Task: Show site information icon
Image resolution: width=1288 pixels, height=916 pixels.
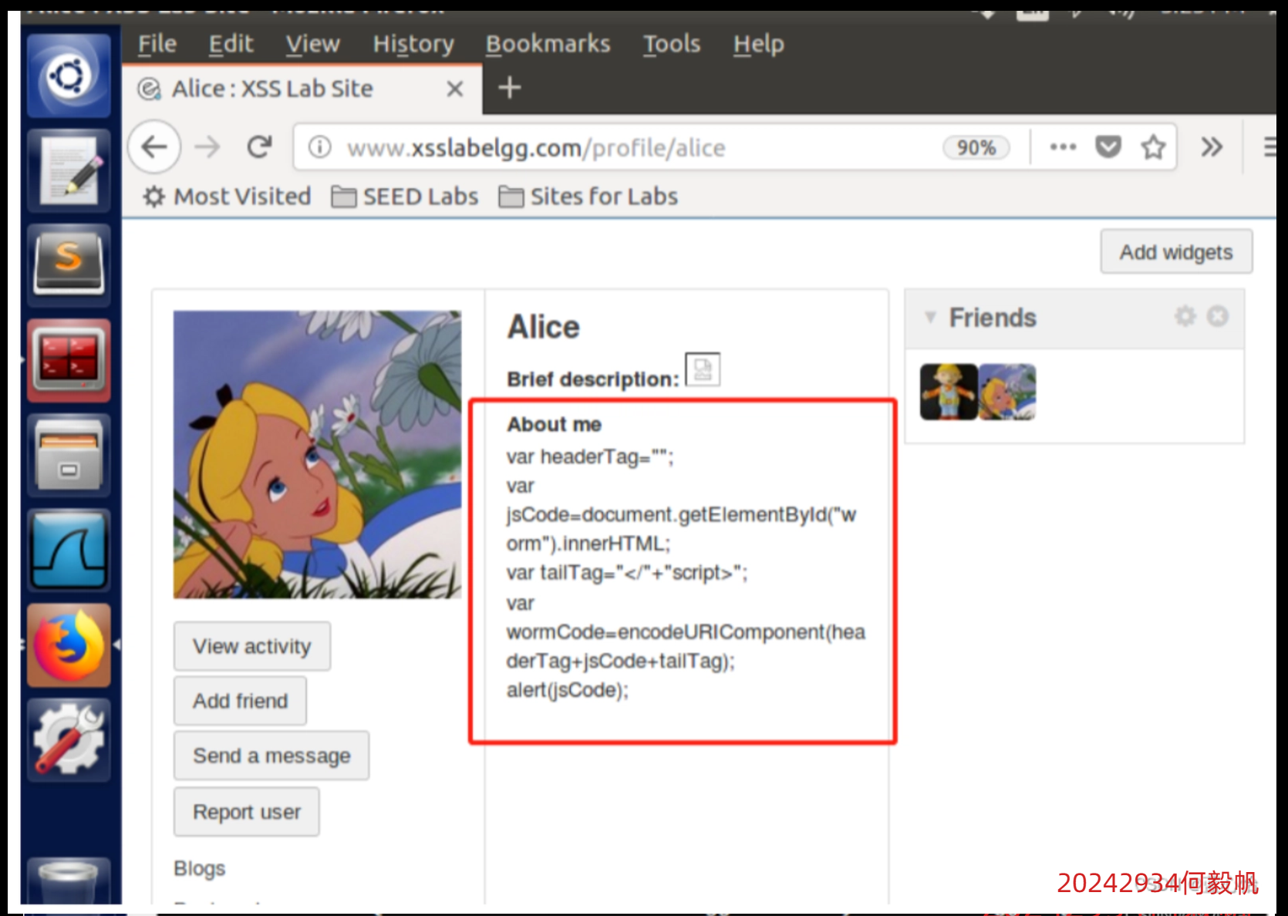Action: point(319,146)
